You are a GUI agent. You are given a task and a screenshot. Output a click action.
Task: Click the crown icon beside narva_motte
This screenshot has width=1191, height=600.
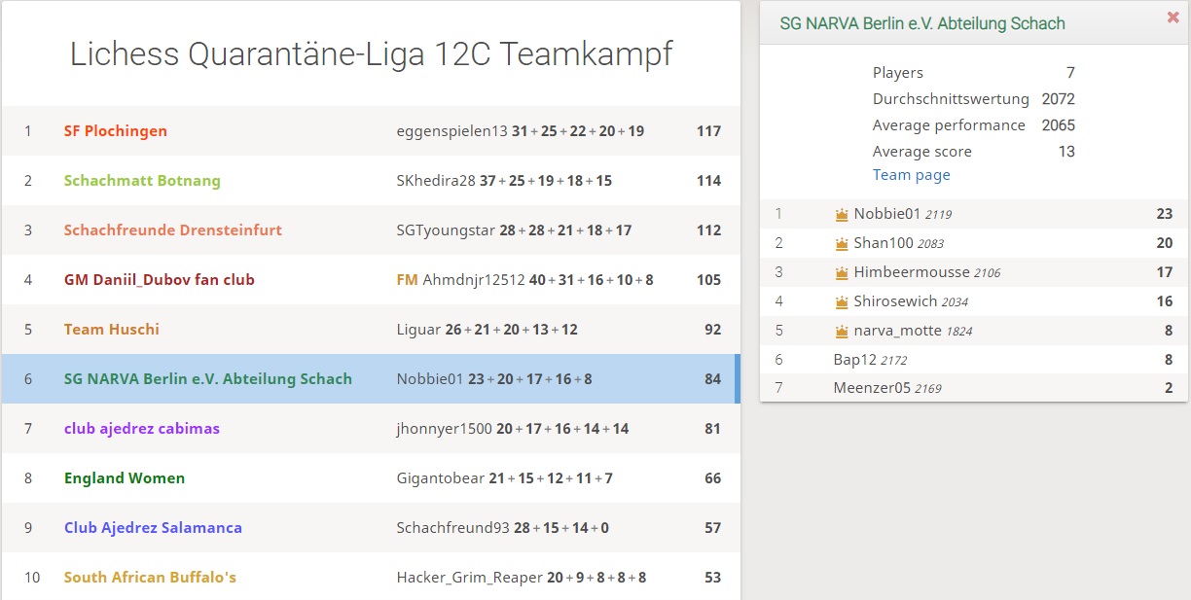(842, 332)
